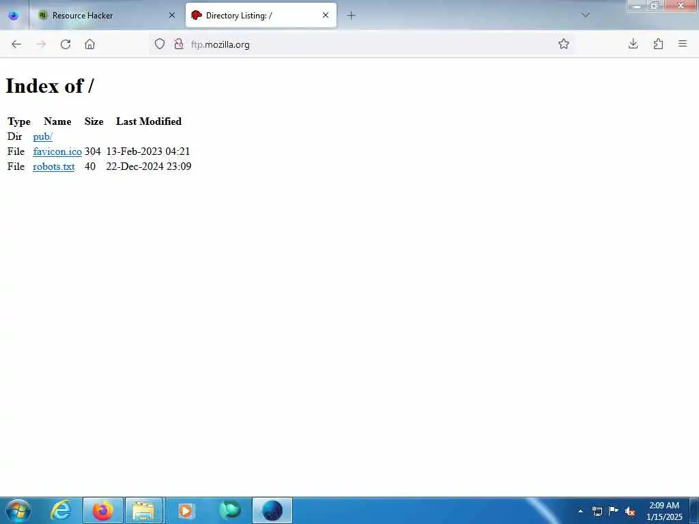Open the Firefox home page
Image resolution: width=699 pixels, height=524 pixels.
[x=89, y=44]
